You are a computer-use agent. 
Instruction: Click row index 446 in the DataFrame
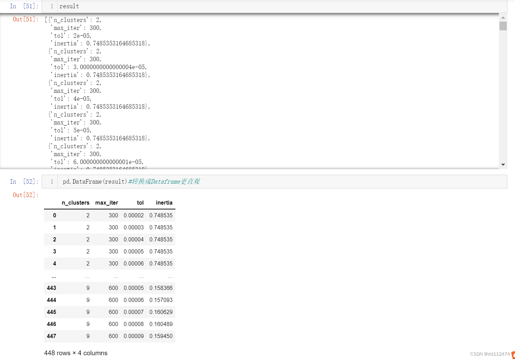52,324
